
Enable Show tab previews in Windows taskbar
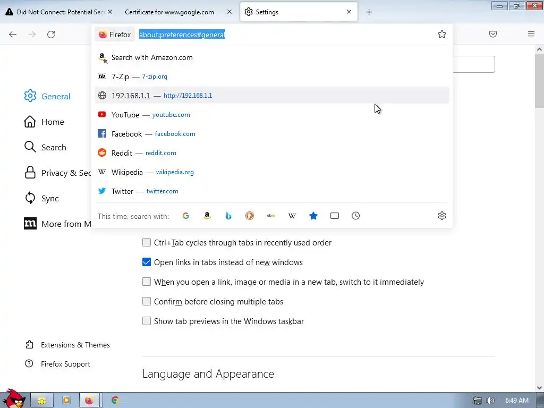coord(147,321)
